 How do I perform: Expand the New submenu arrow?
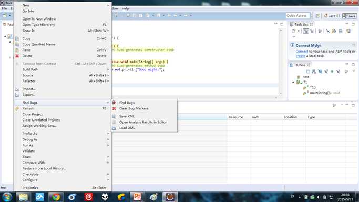pos(108,5)
